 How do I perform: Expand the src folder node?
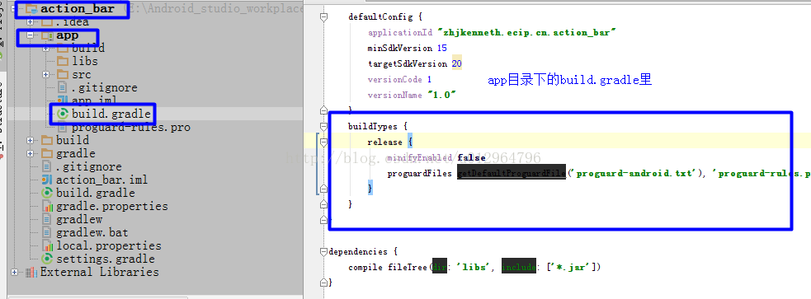click(x=45, y=75)
